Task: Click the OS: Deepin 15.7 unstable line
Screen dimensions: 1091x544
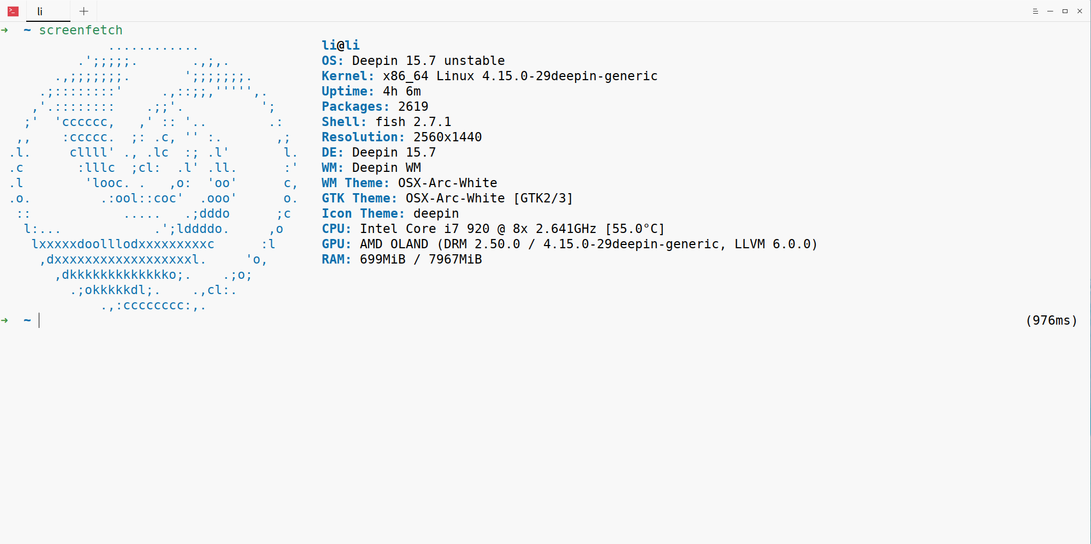Action: coord(413,61)
